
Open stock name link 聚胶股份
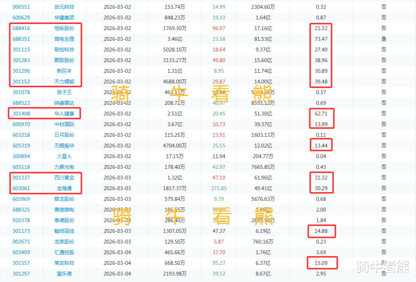[64, 60]
